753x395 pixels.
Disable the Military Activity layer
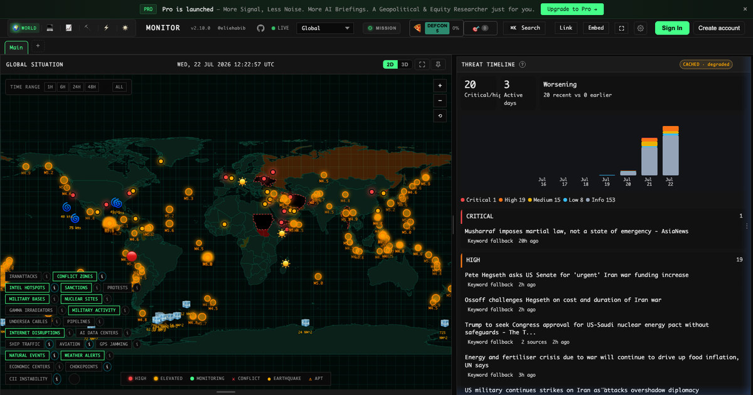93,310
